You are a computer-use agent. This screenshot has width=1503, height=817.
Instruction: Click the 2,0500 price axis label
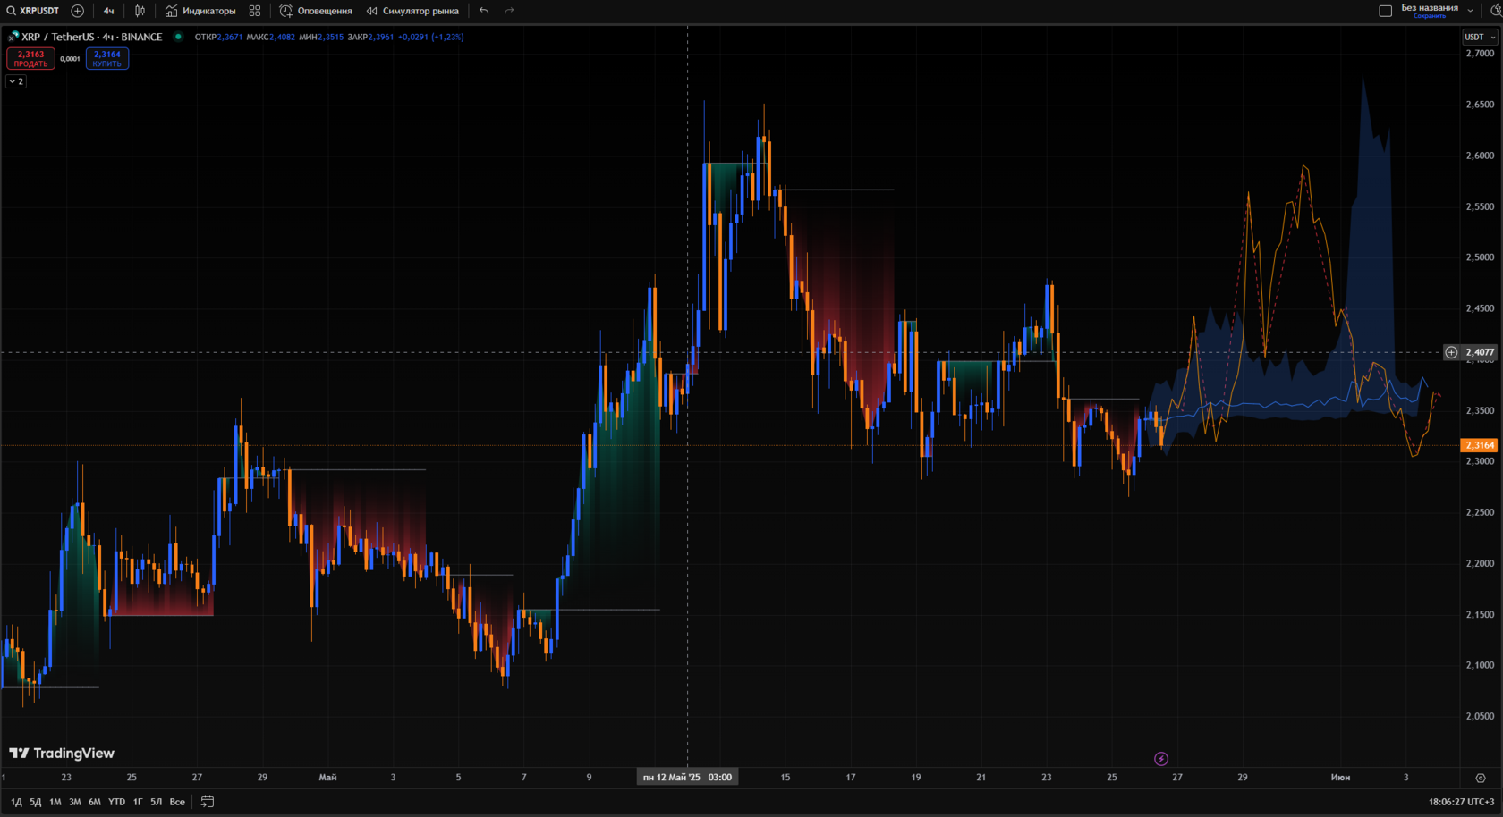(1480, 716)
